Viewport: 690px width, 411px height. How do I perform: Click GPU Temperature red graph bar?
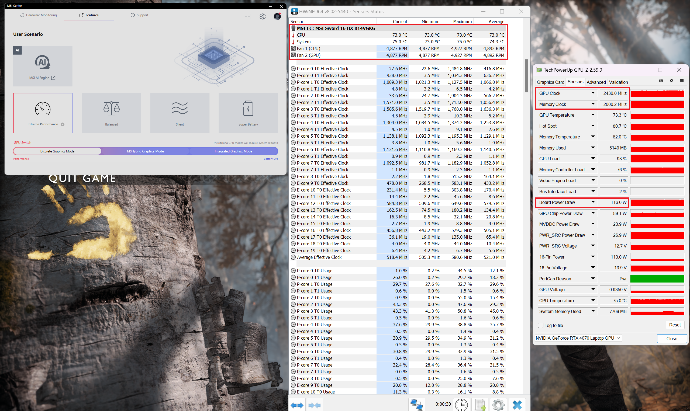coord(657,115)
